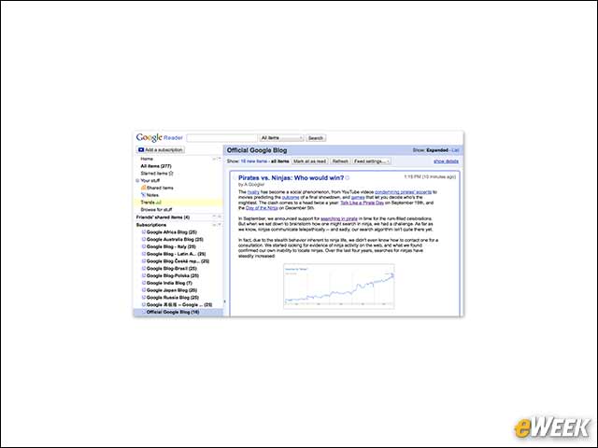Click the Add a subscription button

click(x=161, y=149)
